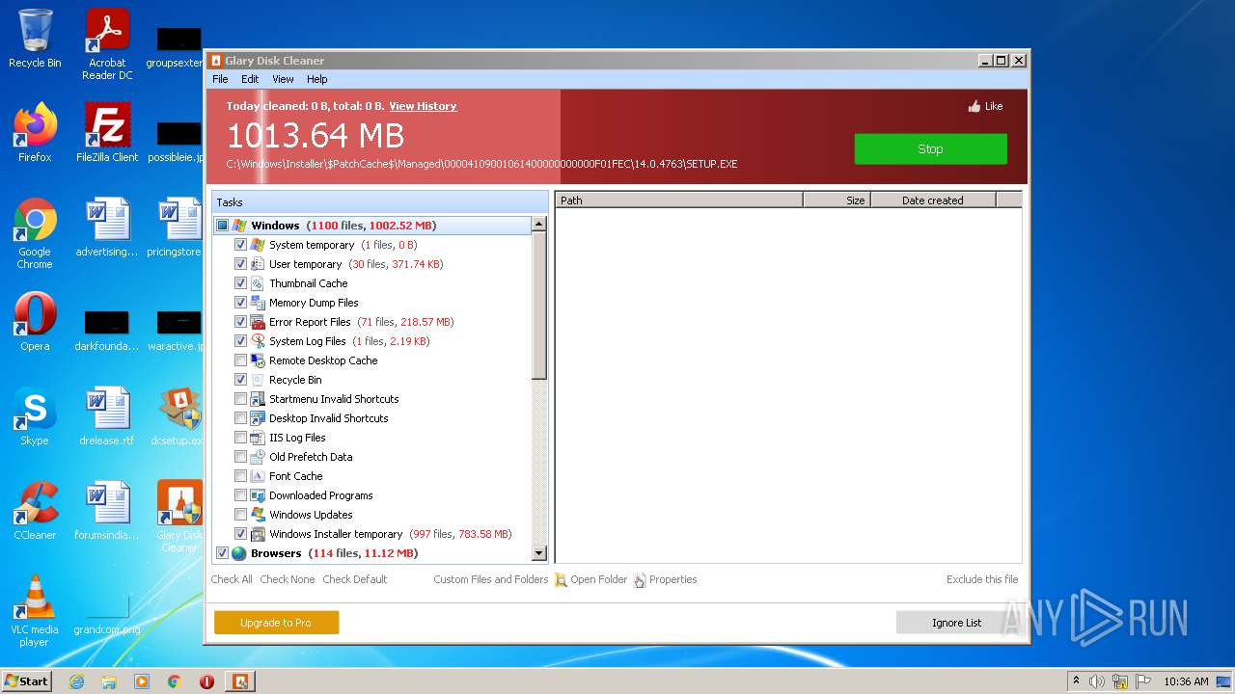Open the Help menu

click(317, 79)
